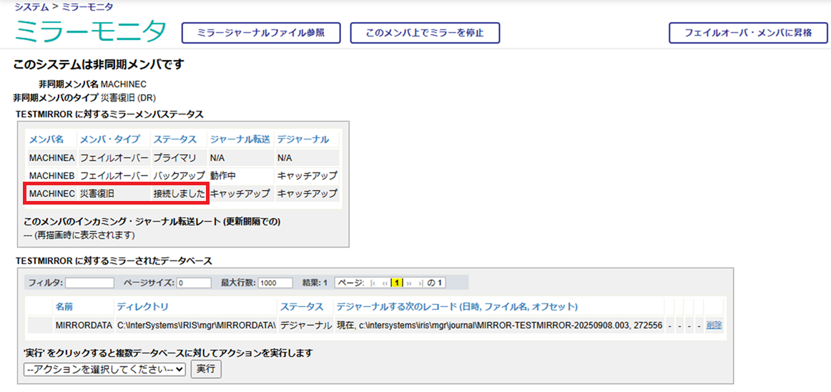This screenshot has height=392, width=831.
Task: Sort databases by 名前 column header
Action: point(64,306)
